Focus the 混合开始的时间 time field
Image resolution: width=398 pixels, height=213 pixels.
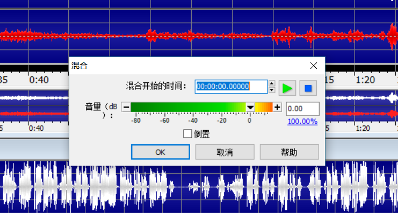(x=231, y=87)
